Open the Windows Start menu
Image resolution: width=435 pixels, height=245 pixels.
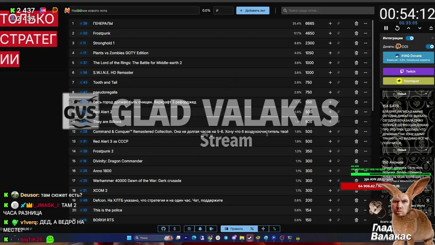tap(129, 238)
